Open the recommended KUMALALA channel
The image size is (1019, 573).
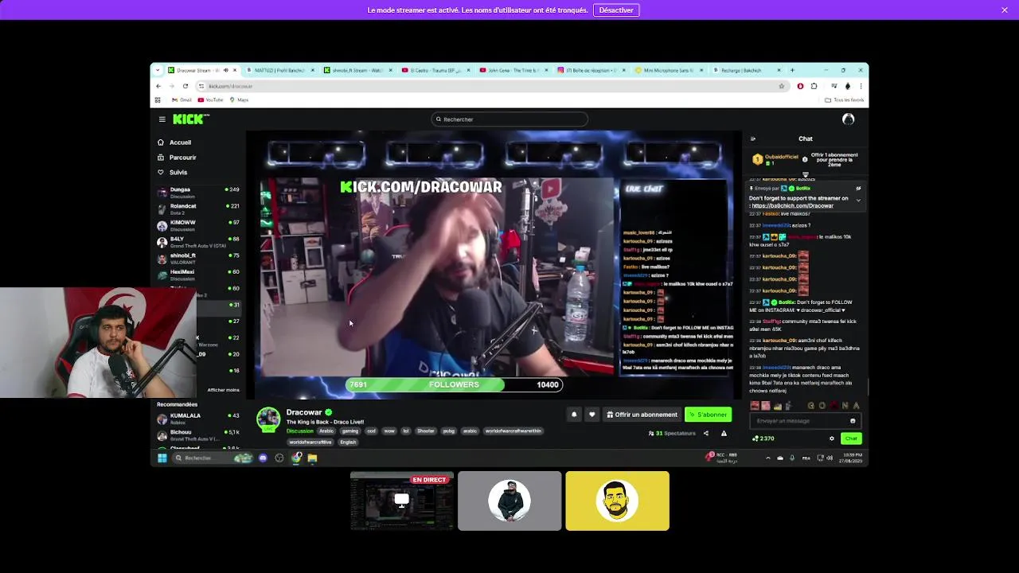(x=198, y=418)
